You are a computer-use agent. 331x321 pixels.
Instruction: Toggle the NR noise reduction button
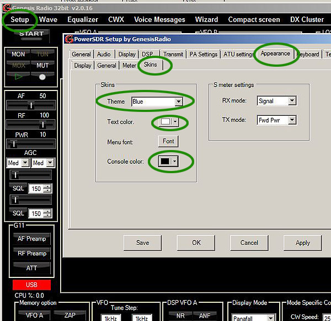(180, 315)
